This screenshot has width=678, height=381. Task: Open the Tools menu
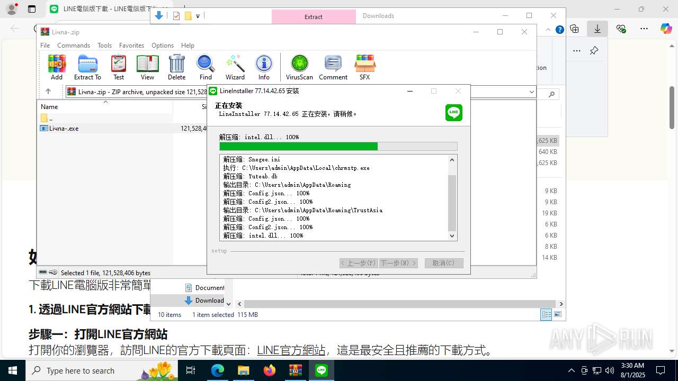coord(104,46)
